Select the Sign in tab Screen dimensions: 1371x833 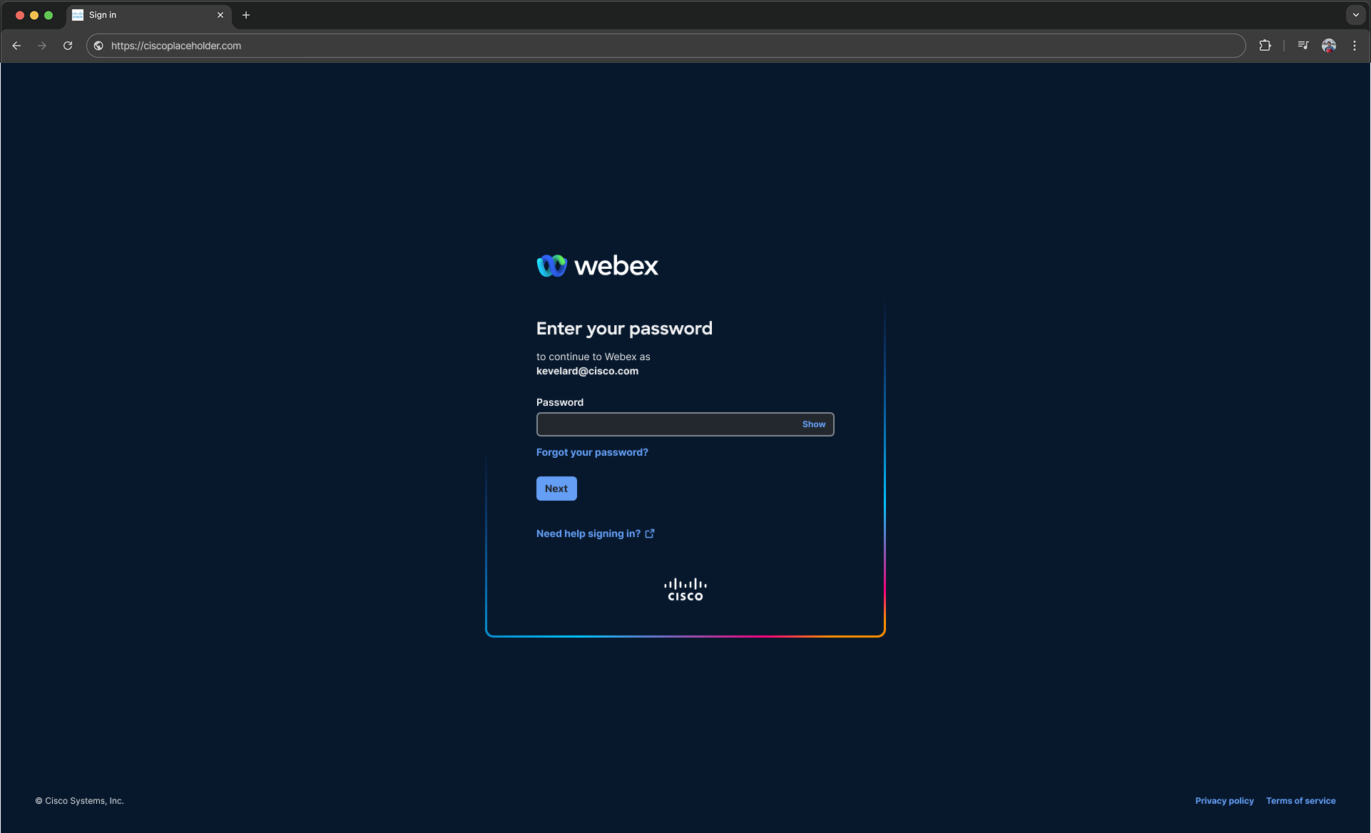pyautogui.click(x=148, y=15)
